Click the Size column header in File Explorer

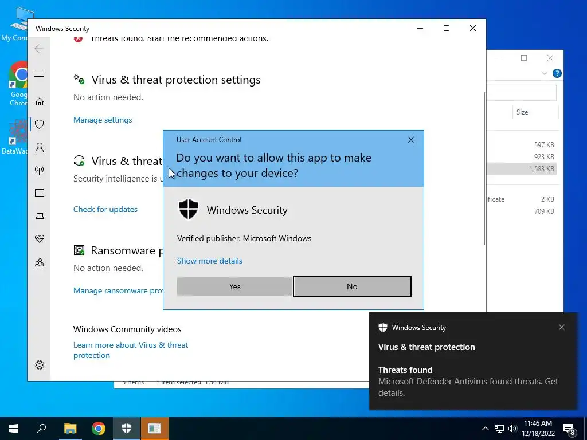(535, 112)
